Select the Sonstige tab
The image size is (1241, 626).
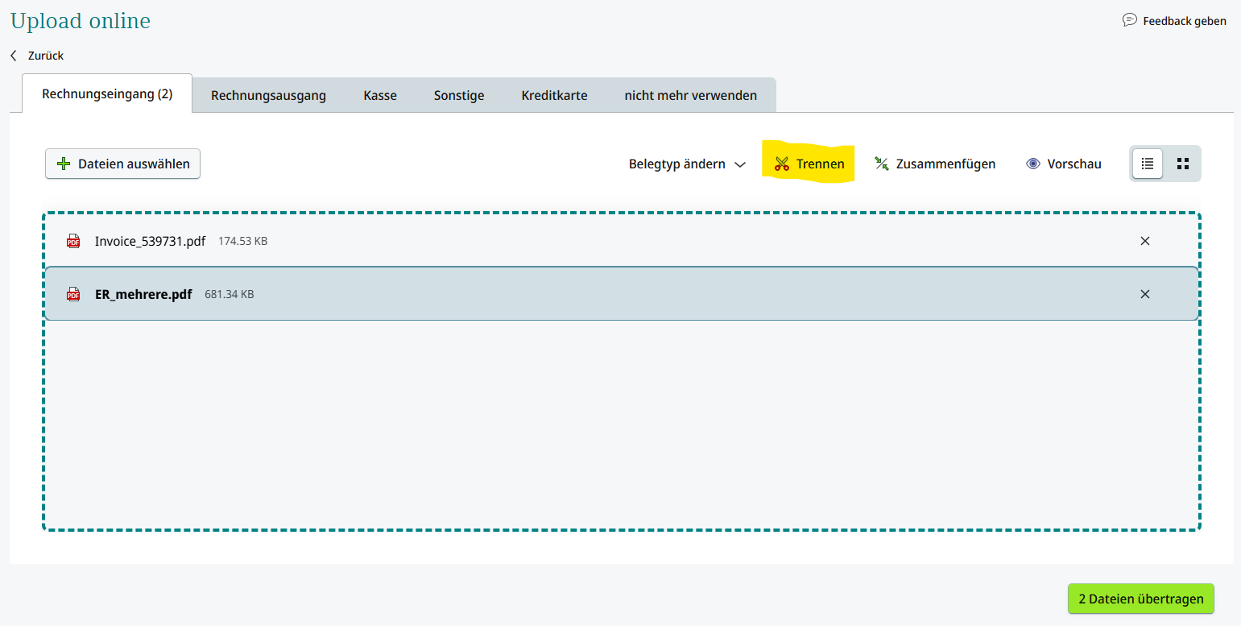459,95
